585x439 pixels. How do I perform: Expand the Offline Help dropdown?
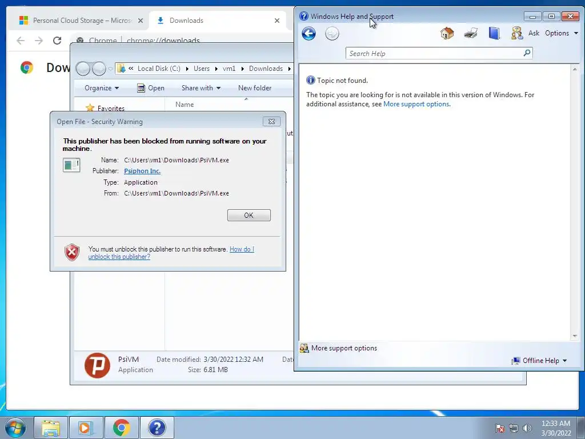(539, 361)
